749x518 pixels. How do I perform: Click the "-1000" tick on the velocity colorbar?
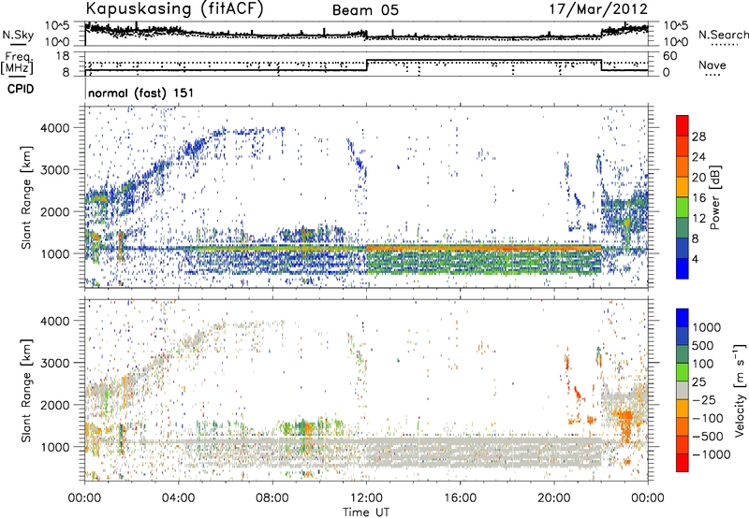(x=712, y=454)
